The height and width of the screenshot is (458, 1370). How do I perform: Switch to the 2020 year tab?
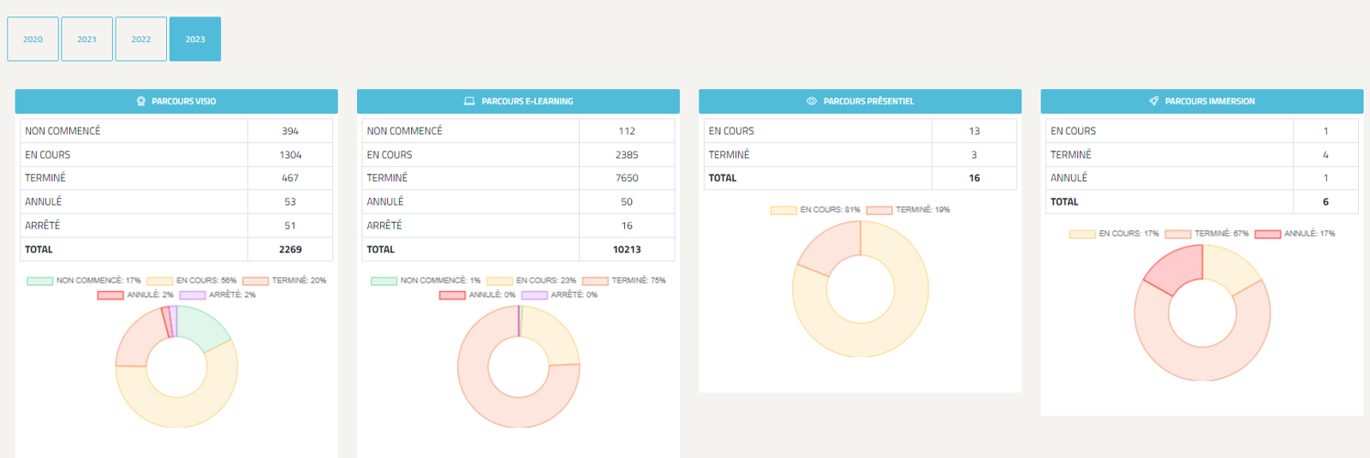pos(33,39)
